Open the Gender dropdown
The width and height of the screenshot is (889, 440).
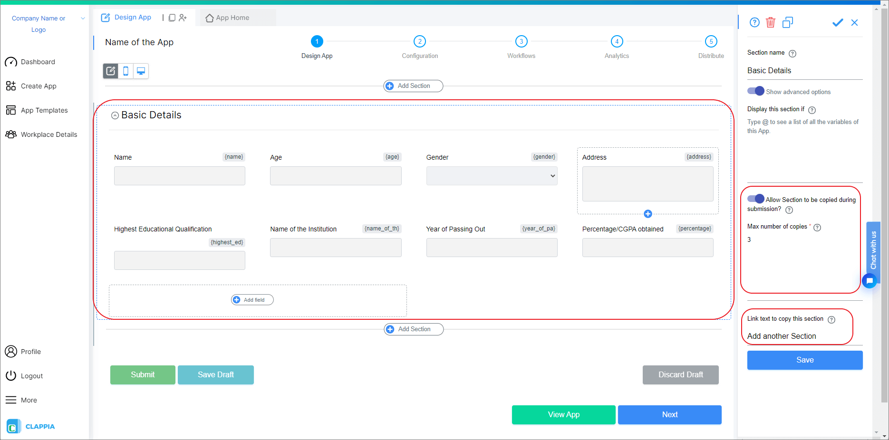click(492, 176)
